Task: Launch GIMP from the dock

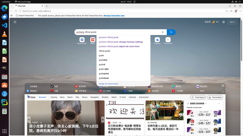Action: [4, 68]
